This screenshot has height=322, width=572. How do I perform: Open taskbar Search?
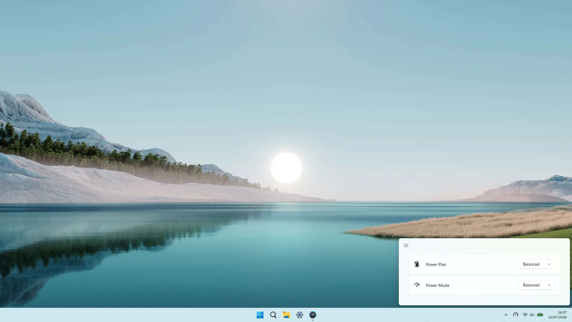[273, 315]
